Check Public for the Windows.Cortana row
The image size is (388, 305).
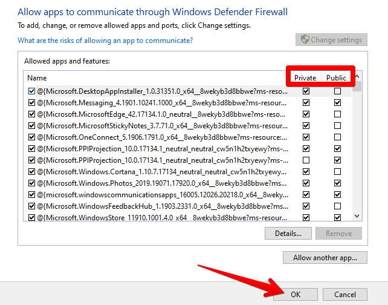pos(337,171)
